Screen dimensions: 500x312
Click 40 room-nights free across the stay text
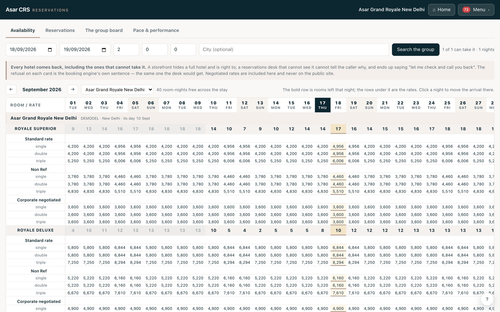[192, 90]
